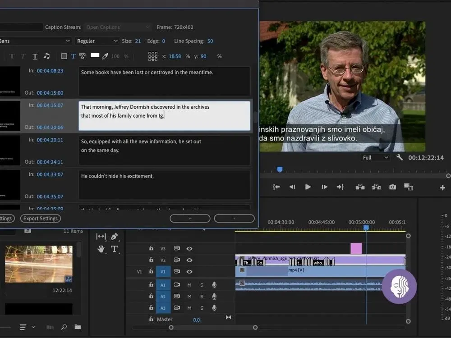Step forward one frame
Image resolution: width=451 pixels, height=338 pixels.
tap(324, 187)
